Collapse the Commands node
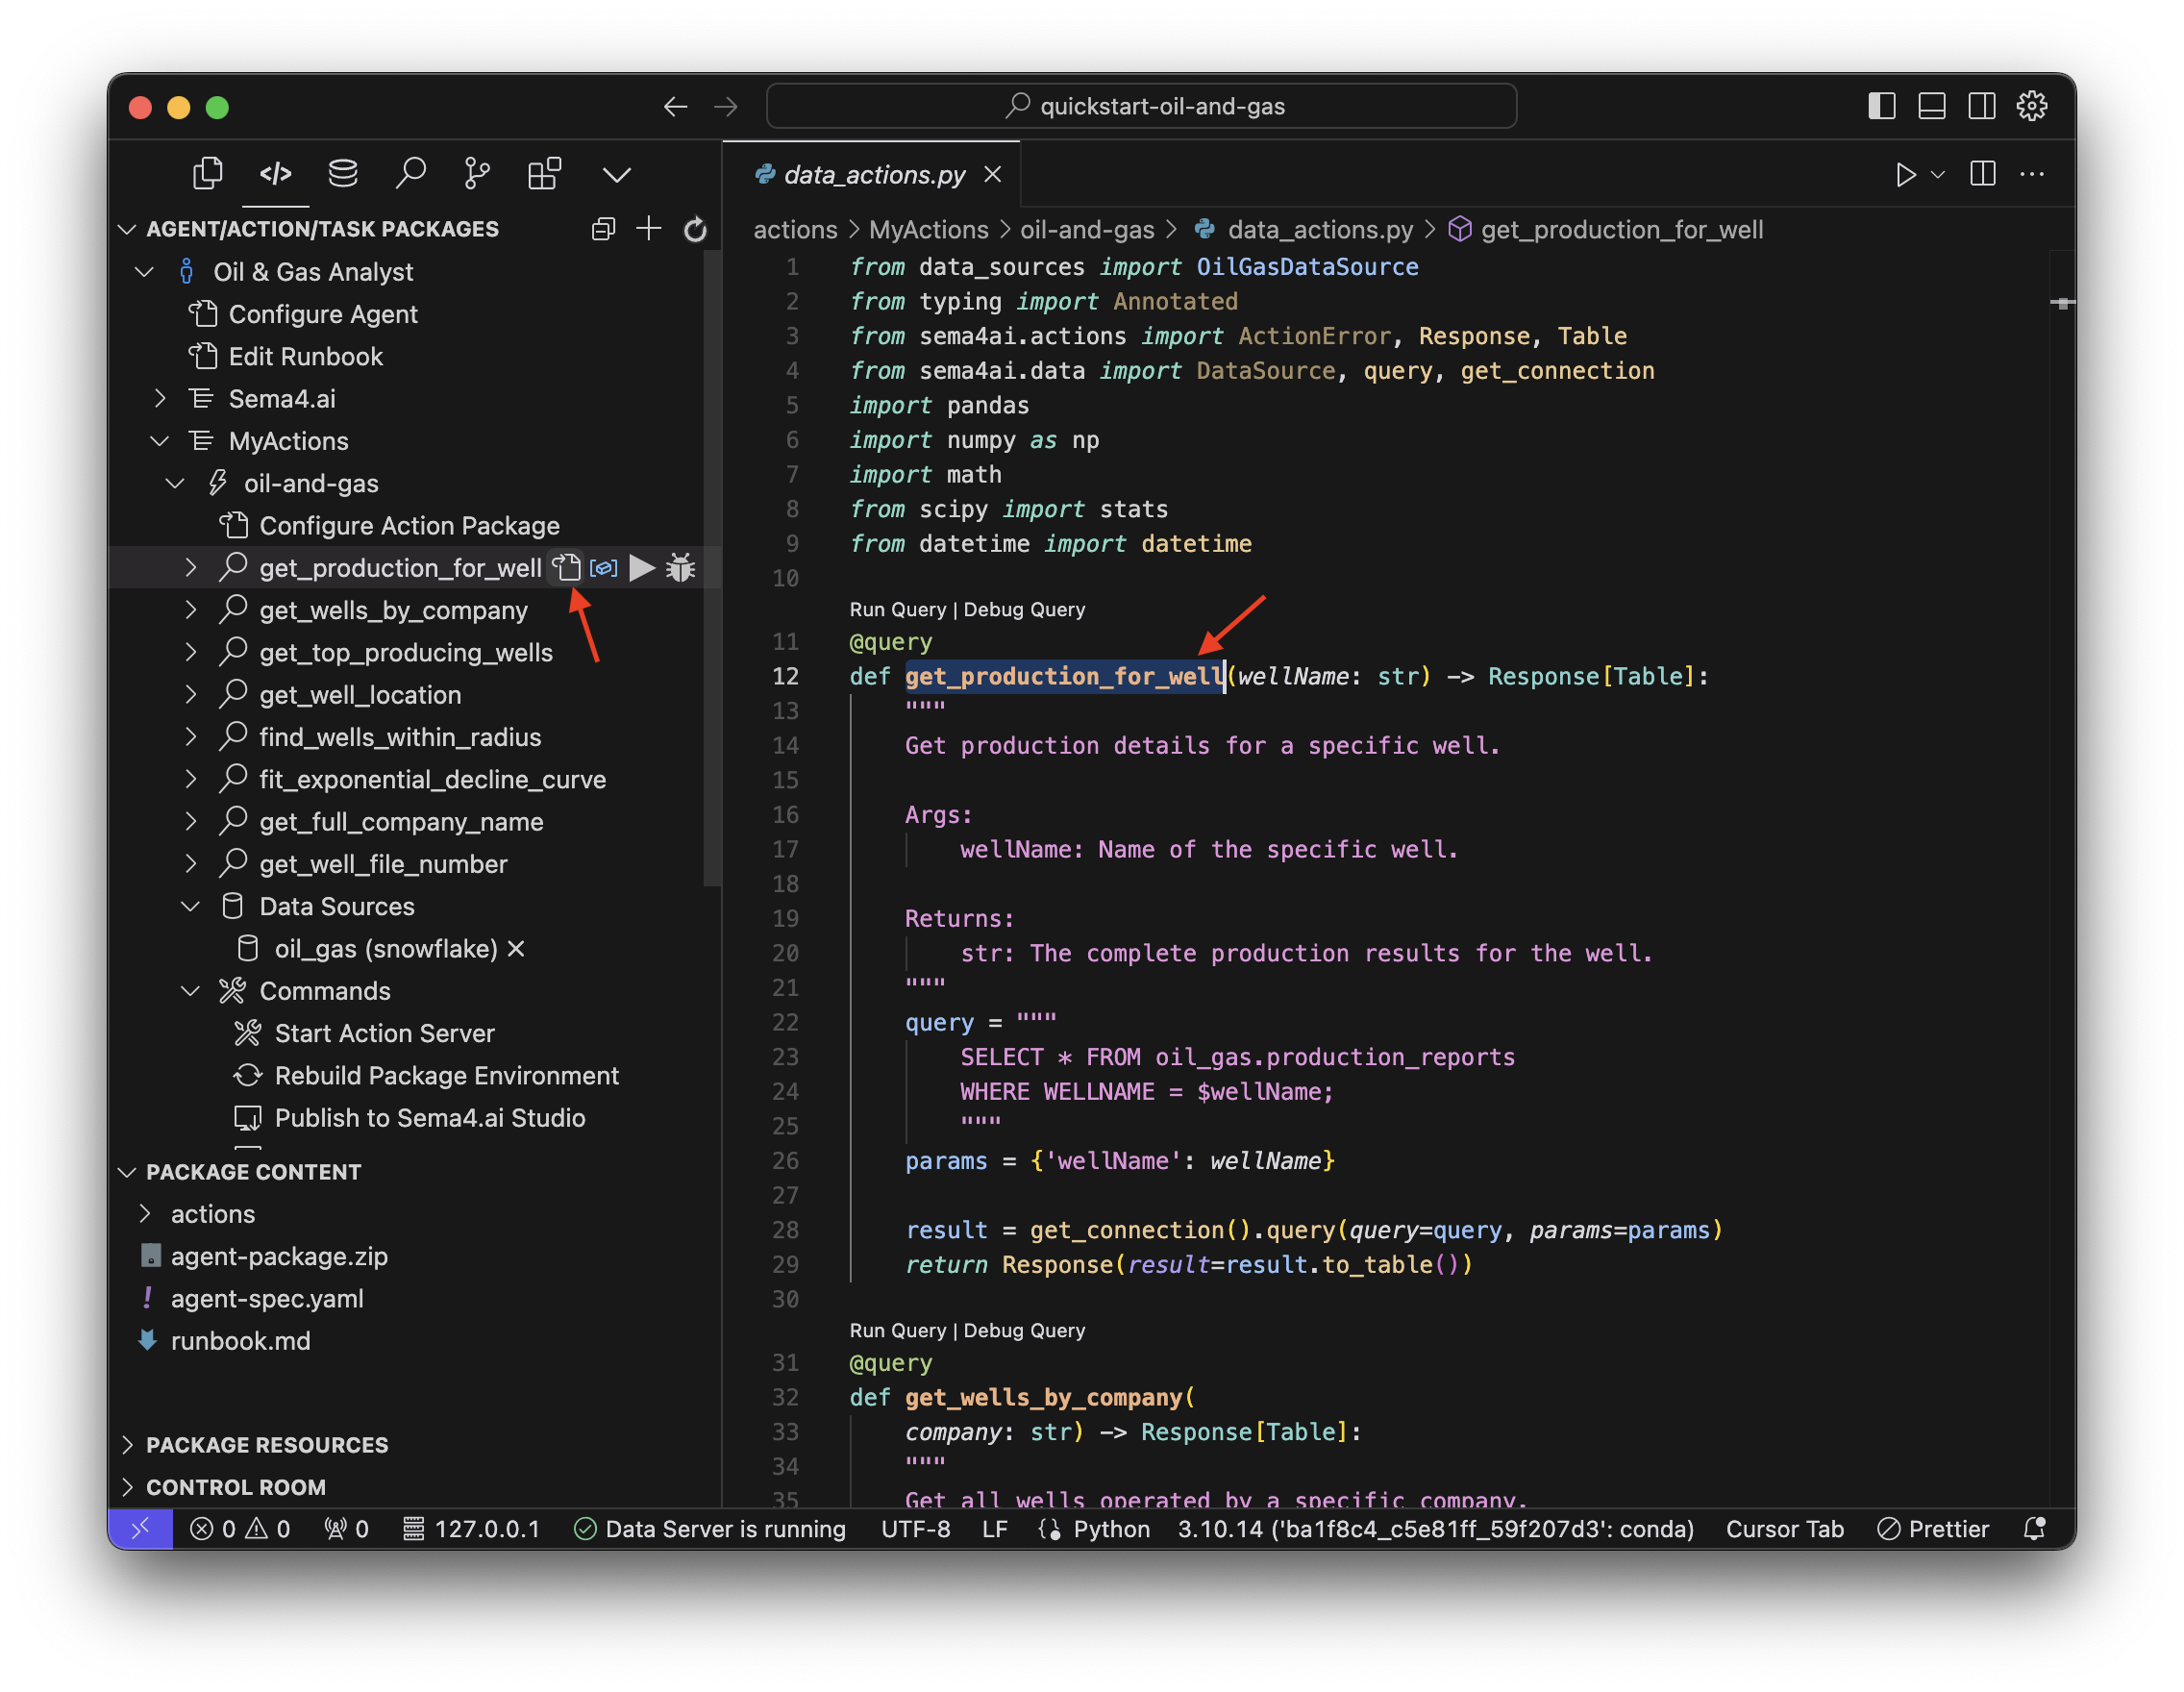Viewport: 2184px width, 1692px height. 190,991
